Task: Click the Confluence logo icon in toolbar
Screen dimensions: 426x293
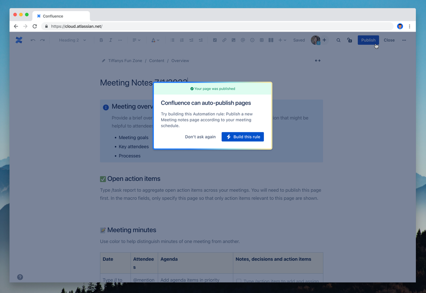Action: click(x=19, y=40)
